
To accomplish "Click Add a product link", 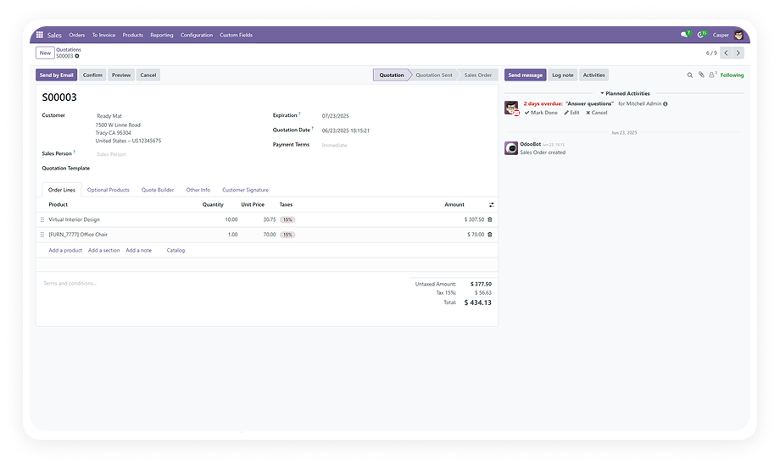I will coord(65,251).
